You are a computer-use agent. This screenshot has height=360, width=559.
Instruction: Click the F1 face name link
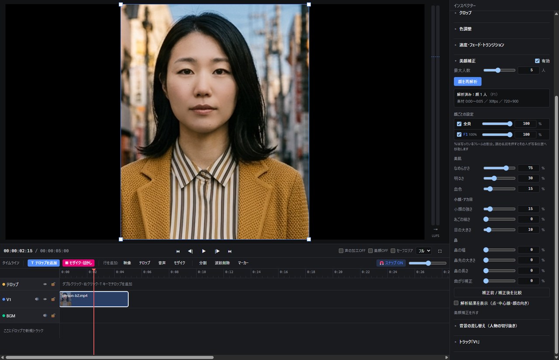pyautogui.click(x=465, y=134)
